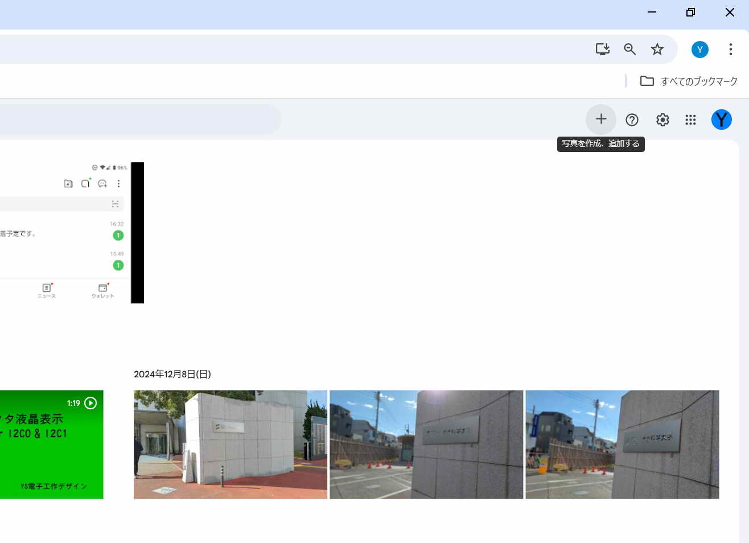Image resolution: width=749 pixels, height=543 pixels.
Task: Bookmark this page with the star icon
Action: pyautogui.click(x=657, y=50)
